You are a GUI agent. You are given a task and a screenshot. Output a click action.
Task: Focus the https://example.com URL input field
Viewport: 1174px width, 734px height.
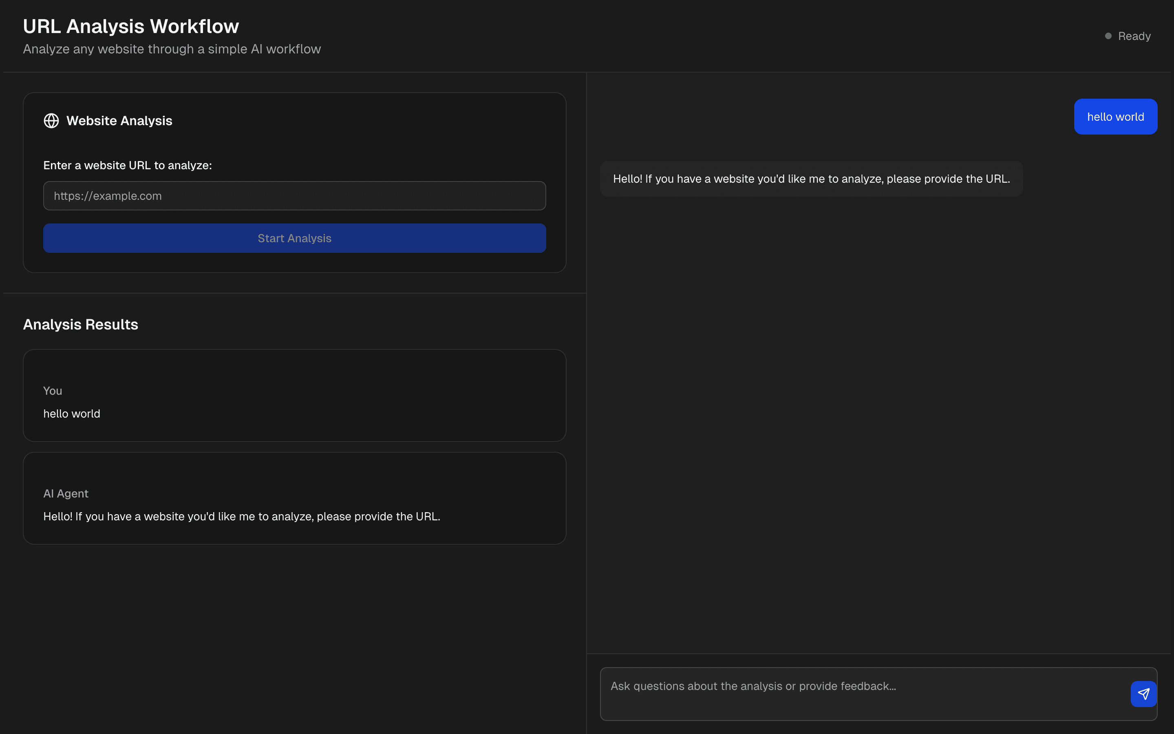tap(294, 196)
